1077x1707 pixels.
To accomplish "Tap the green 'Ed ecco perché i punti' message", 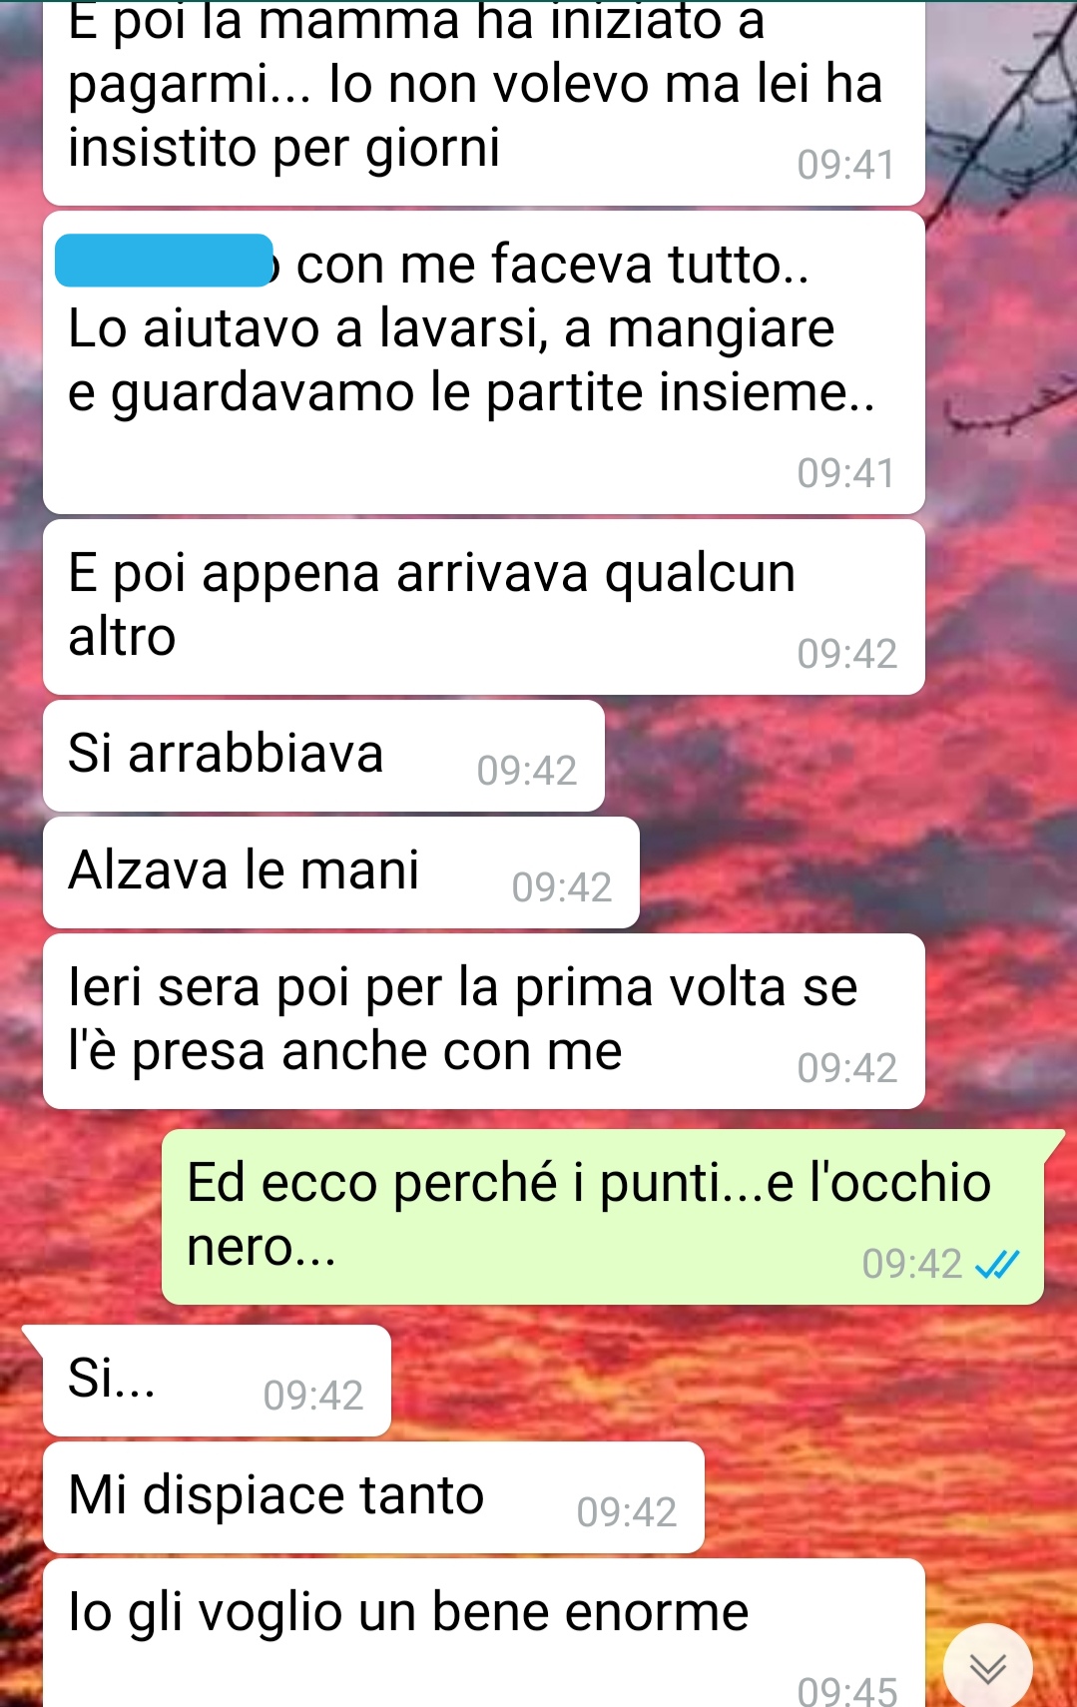I will click(x=603, y=1217).
